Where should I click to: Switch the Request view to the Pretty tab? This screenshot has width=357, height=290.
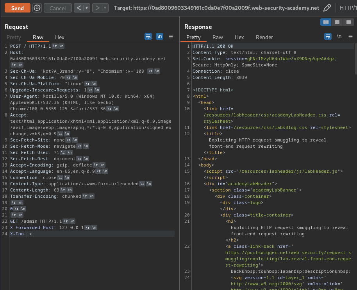tap(14, 37)
